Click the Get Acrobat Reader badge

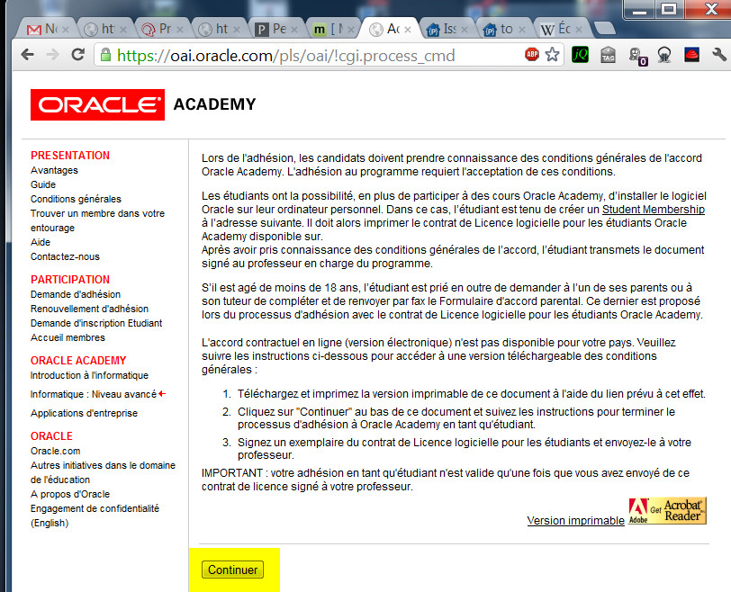point(667,511)
